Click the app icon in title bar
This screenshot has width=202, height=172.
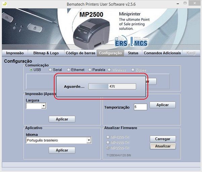click(4, 4)
